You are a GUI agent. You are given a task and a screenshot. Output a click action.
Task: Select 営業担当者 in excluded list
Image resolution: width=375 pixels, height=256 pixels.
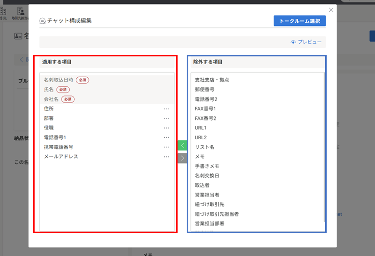[x=207, y=195]
